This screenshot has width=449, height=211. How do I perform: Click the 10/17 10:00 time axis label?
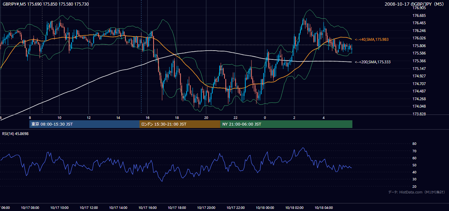click(59, 208)
